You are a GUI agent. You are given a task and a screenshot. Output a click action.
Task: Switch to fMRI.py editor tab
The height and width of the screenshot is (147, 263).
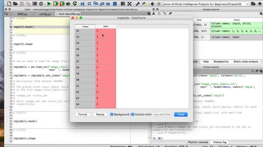[23, 14]
